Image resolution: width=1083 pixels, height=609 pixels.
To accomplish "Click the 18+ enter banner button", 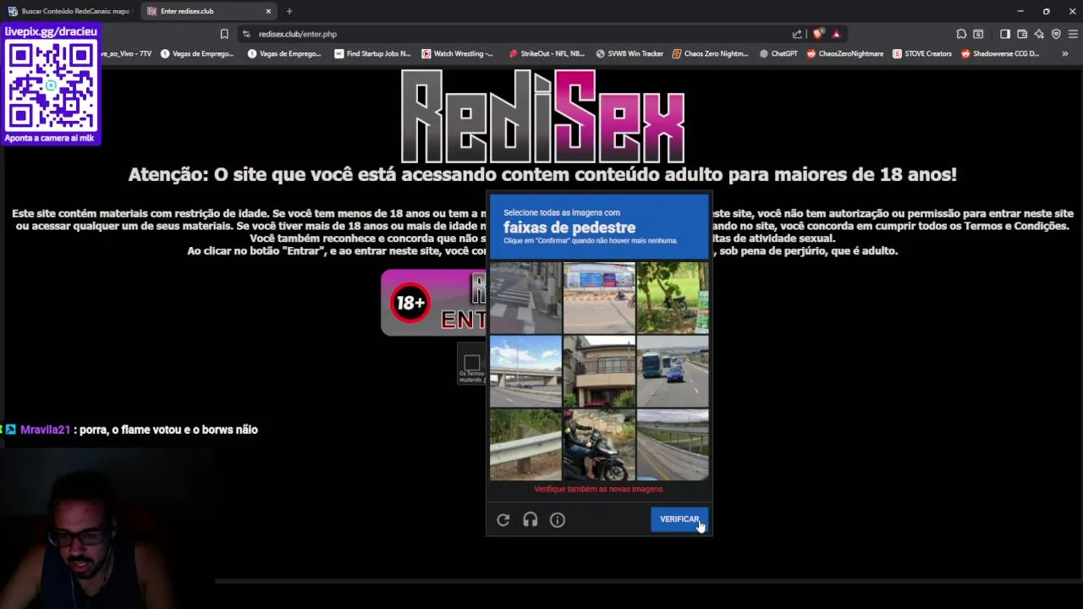I will tap(433, 303).
